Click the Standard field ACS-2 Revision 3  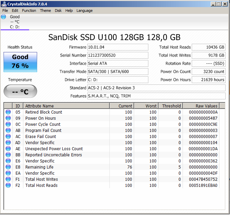point(156,88)
